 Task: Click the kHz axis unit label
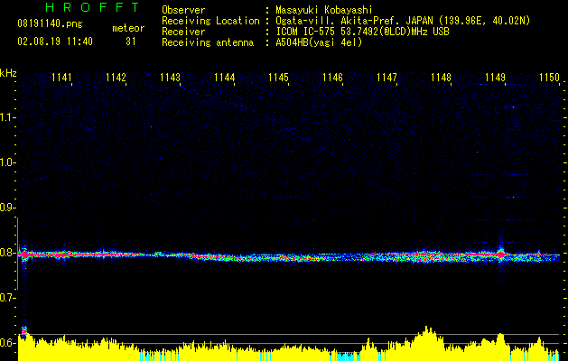click(8, 73)
